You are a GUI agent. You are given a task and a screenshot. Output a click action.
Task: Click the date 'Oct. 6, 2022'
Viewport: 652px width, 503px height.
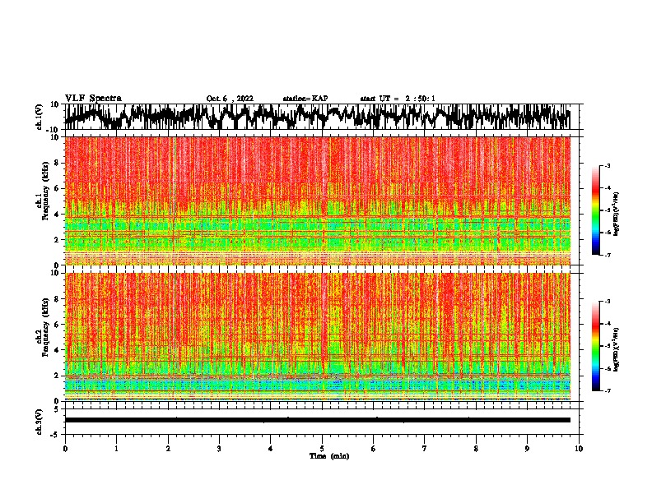(230, 99)
